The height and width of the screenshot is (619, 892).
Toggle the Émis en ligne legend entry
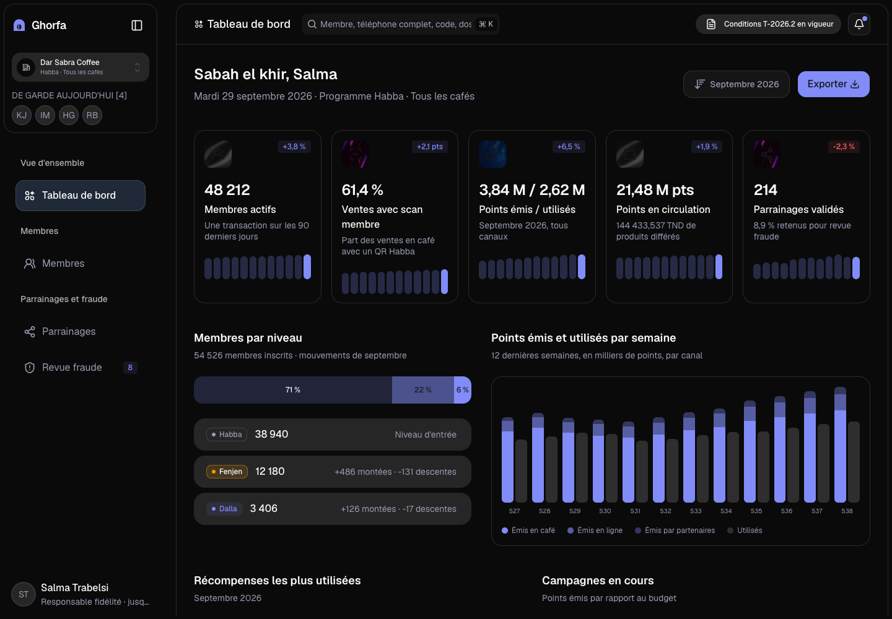coord(595,530)
